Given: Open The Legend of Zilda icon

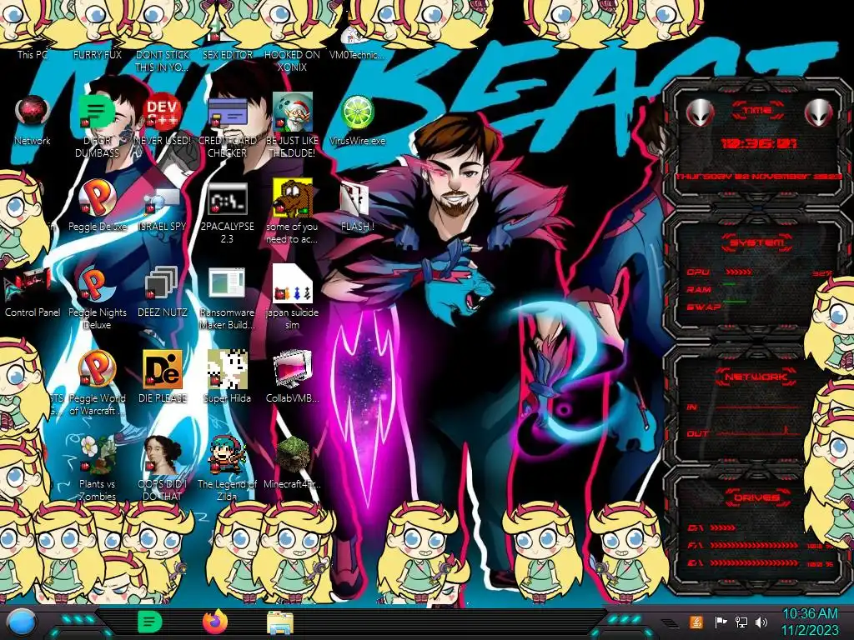Looking at the screenshot, I should point(227,455).
